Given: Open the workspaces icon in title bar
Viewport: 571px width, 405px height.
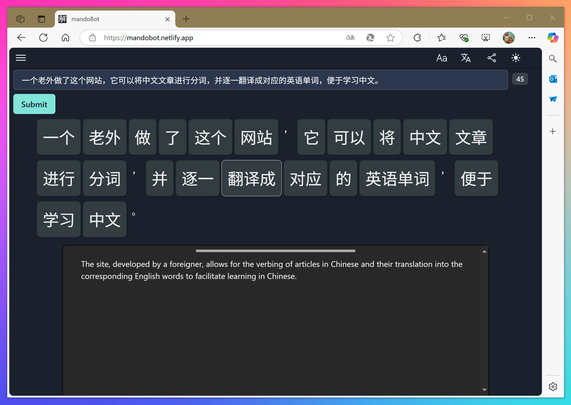Looking at the screenshot, I should pyautogui.click(x=20, y=19).
